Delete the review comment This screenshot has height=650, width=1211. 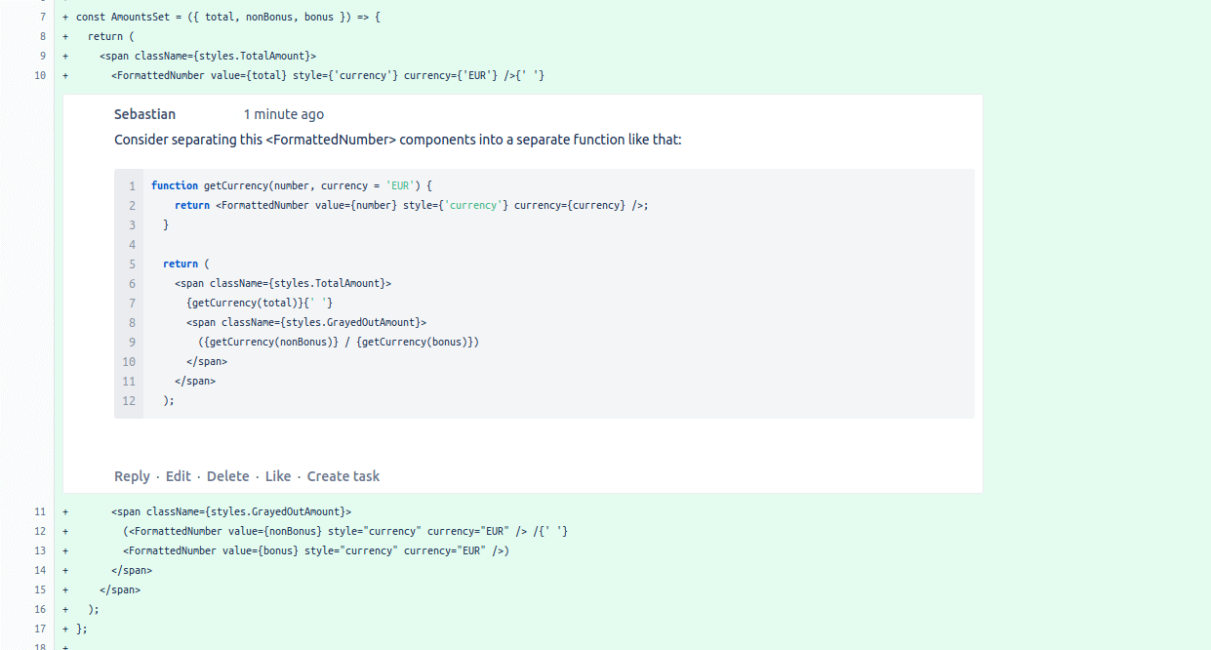(x=227, y=476)
